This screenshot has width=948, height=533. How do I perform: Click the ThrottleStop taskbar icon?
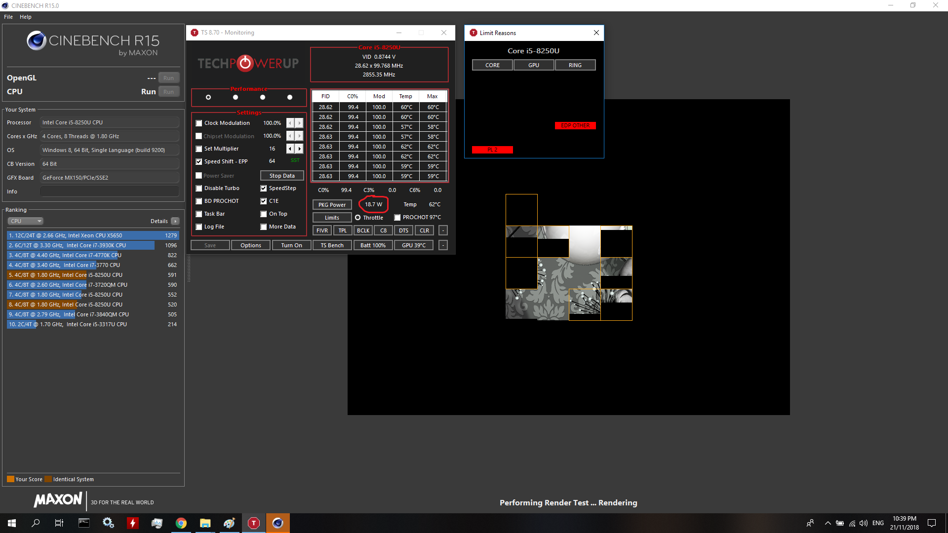coord(254,523)
